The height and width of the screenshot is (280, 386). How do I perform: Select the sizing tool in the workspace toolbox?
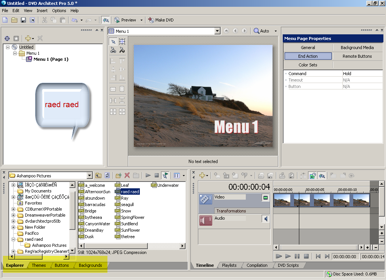122,41
